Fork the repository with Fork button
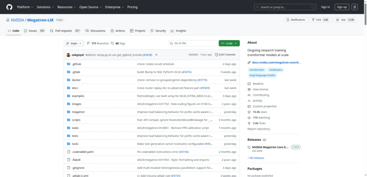The image size is (367, 177). [320, 20]
